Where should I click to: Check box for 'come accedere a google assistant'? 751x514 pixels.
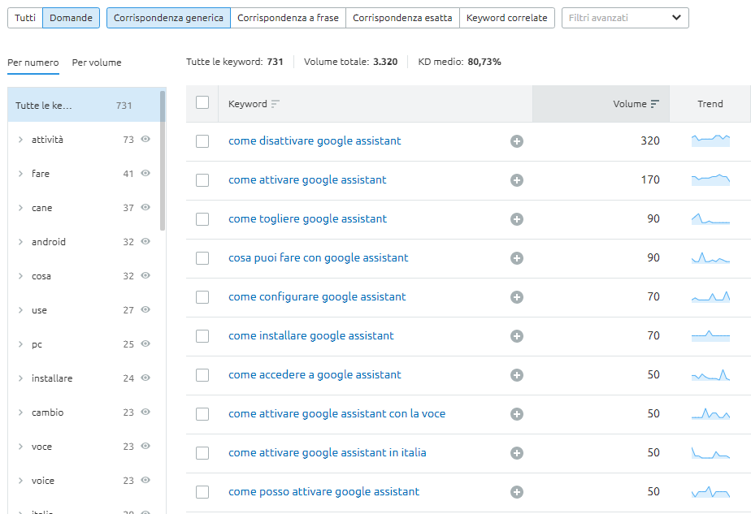(202, 375)
